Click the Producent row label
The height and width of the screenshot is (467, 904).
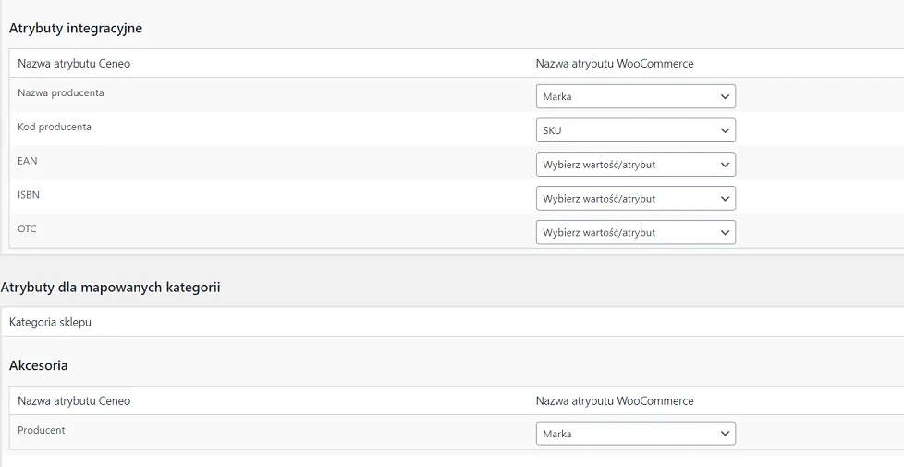point(41,430)
